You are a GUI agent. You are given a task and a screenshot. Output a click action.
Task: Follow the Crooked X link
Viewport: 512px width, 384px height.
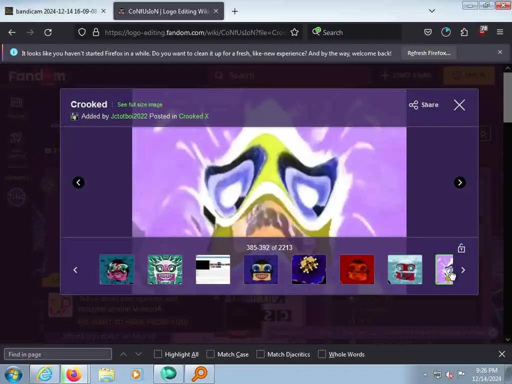click(193, 116)
